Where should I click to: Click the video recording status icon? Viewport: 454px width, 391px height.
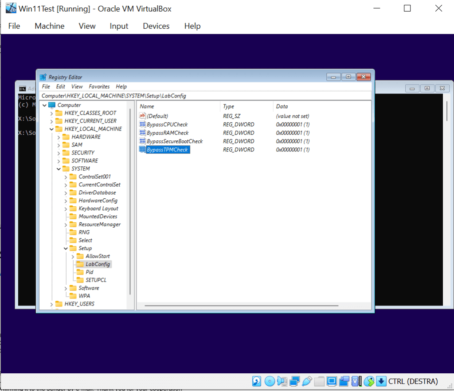click(x=344, y=381)
